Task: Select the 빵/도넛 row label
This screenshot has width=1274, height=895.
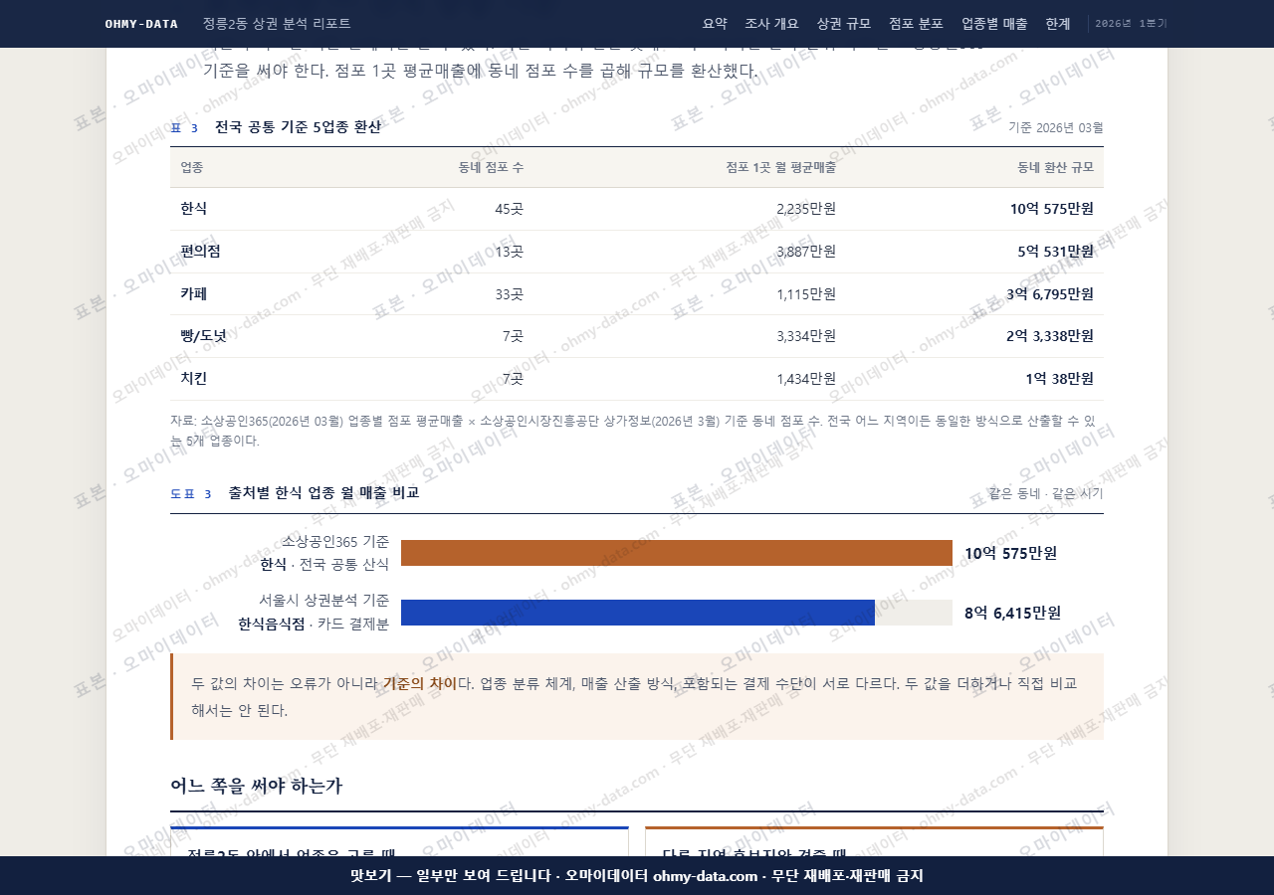Action: 203,336
